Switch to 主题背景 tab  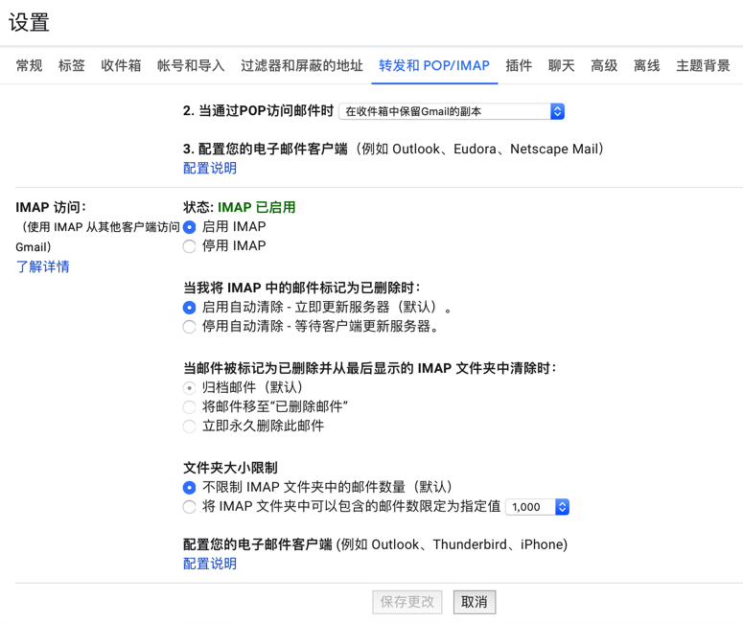(x=703, y=66)
